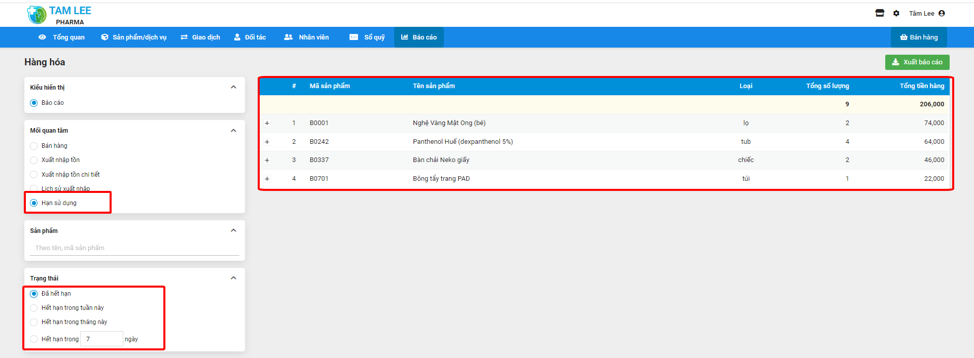This screenshot has height=358, width=974.
Task: Select the Hạn sử dụng radio option
Action: pyautogui.click(x=34, y=203)
